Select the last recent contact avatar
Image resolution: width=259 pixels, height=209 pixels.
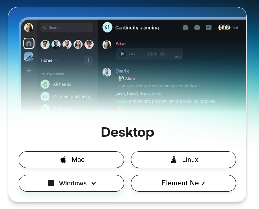89,44
